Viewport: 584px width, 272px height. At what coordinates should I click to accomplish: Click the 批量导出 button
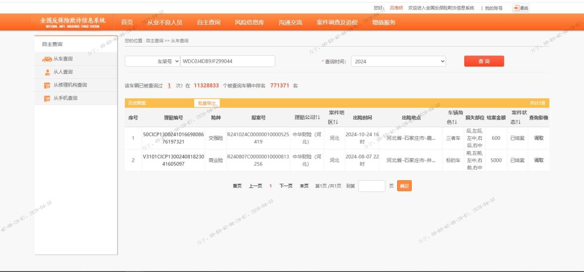tap(206, 103)
